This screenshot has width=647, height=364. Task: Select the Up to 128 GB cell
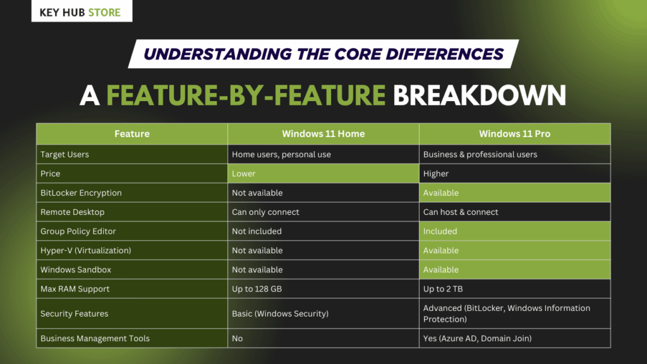[259, 289]
